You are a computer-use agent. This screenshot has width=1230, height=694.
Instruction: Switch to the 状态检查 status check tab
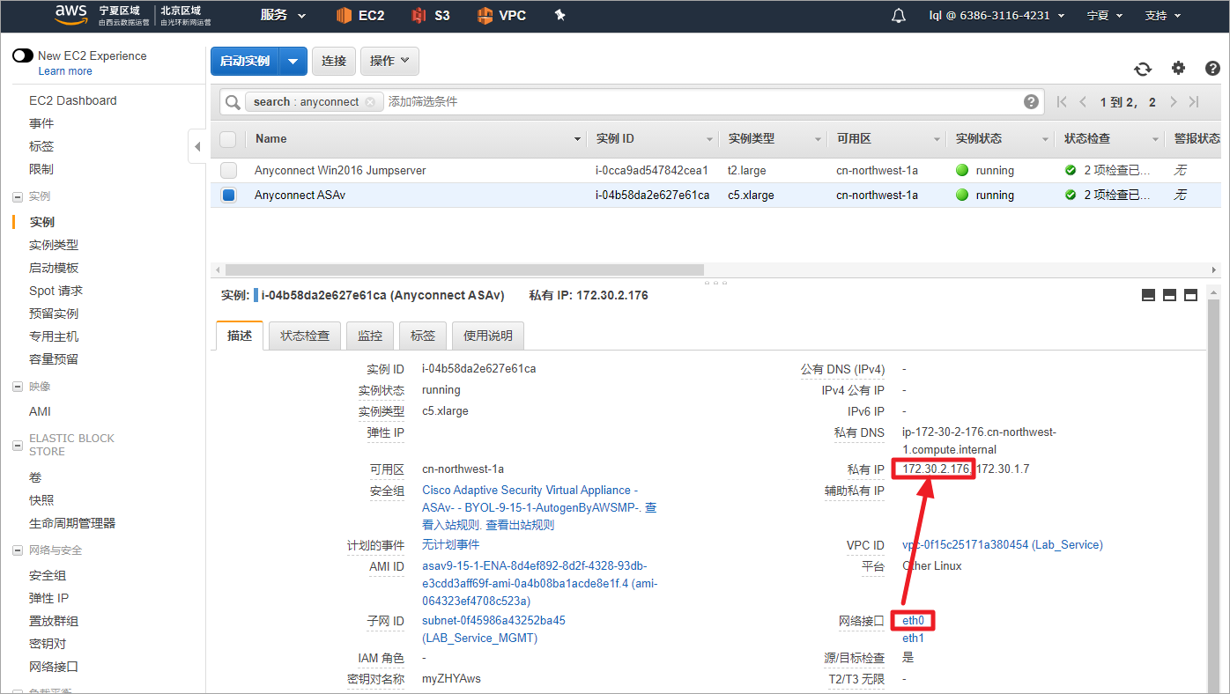[x=305, y=336]
